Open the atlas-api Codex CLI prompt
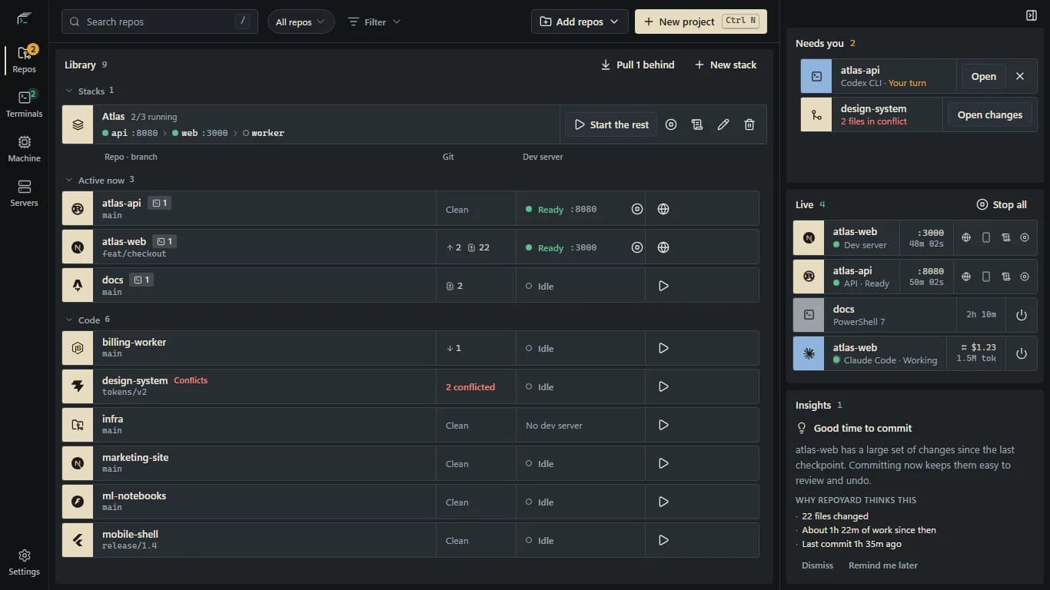 (x=983, y=76)
